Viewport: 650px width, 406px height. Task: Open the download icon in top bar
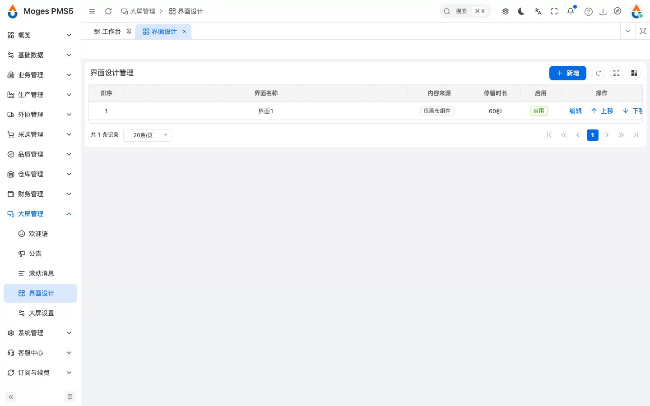603,12
